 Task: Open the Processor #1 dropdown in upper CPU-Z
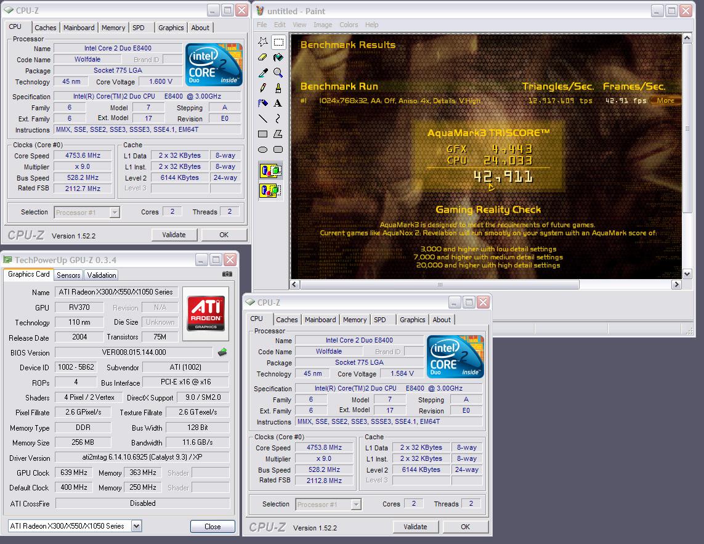pyautogui.click(x=115, y=213)
